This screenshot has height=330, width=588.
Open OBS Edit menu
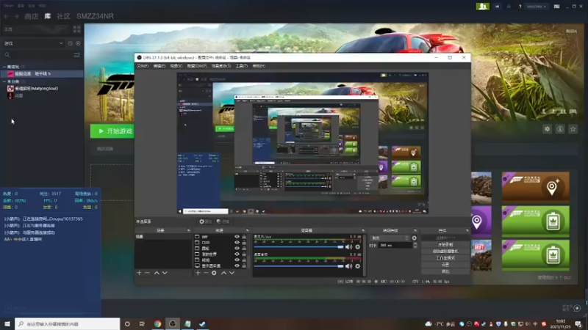click(159, 66)
